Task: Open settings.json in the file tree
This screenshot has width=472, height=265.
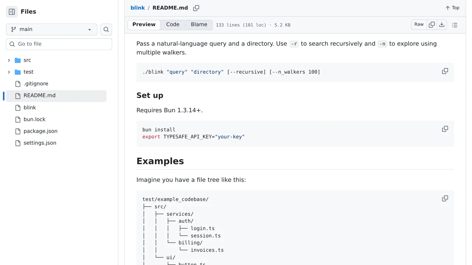Action: pos(40,143)
